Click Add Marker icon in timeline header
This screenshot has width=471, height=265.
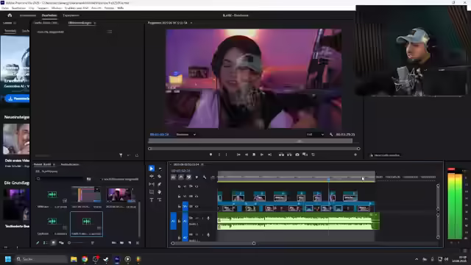(x=196, y=177)
